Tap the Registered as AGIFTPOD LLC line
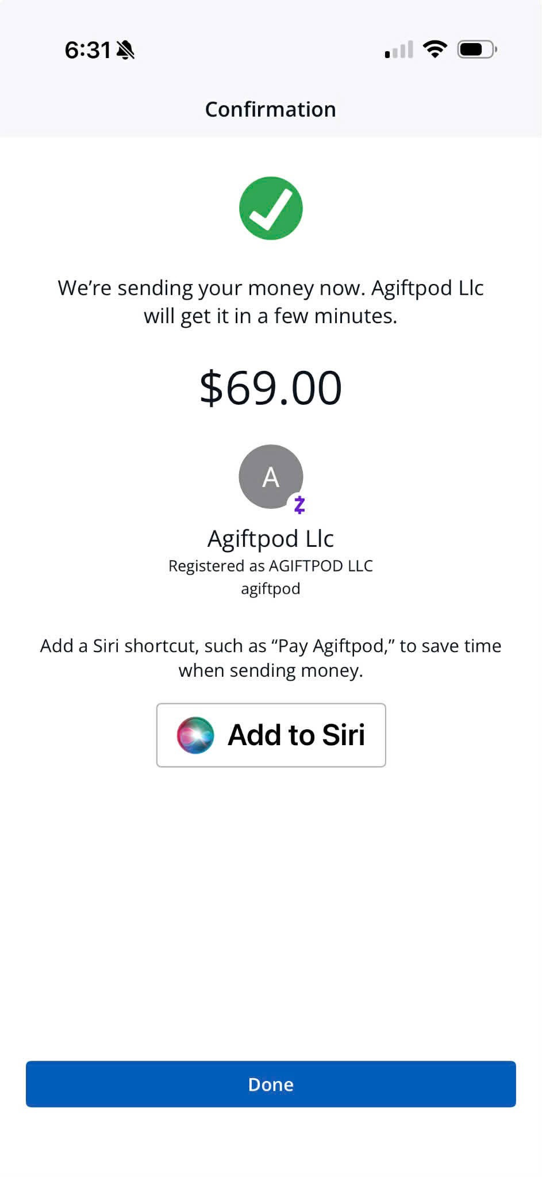 pyautogui.click(x=271, y=566)
